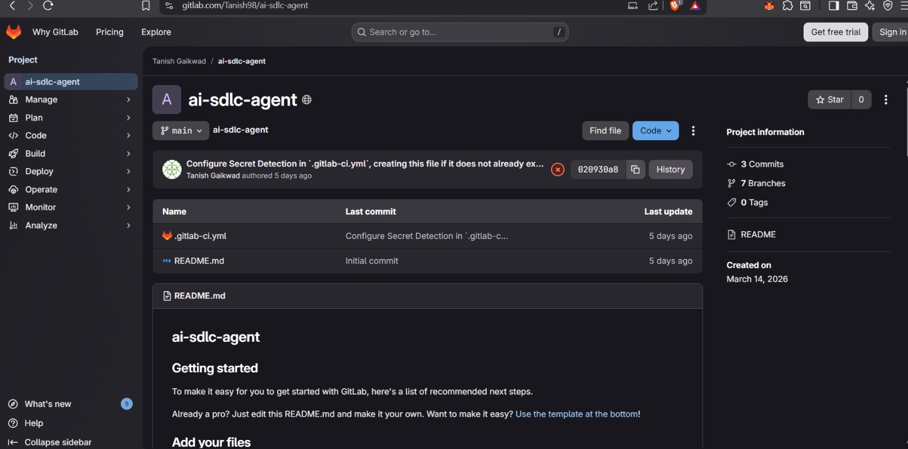Click the GitLab fox logo
908x449 pixels.
click(14, 32)
